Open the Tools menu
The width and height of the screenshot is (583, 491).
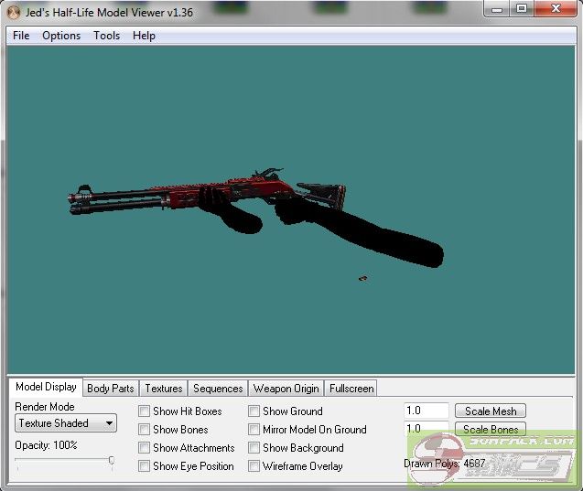[x=106, y=36]
